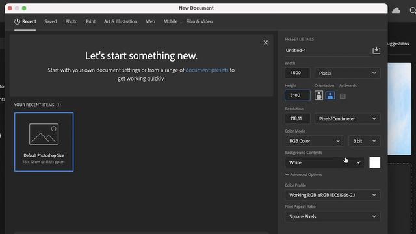
Task: Click the clock icon on Recent tab
Action: pyautogui.click(x=18, y=21)
